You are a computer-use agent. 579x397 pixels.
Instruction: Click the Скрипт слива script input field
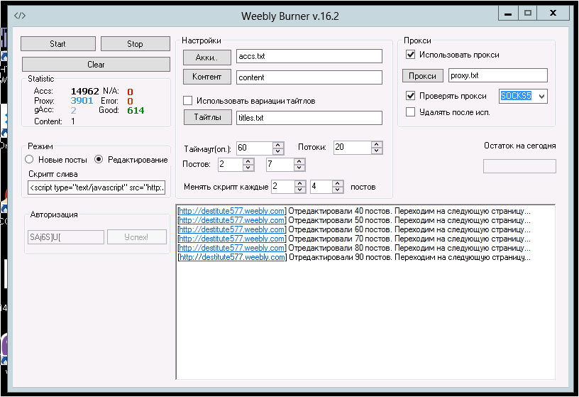(96, 187)
